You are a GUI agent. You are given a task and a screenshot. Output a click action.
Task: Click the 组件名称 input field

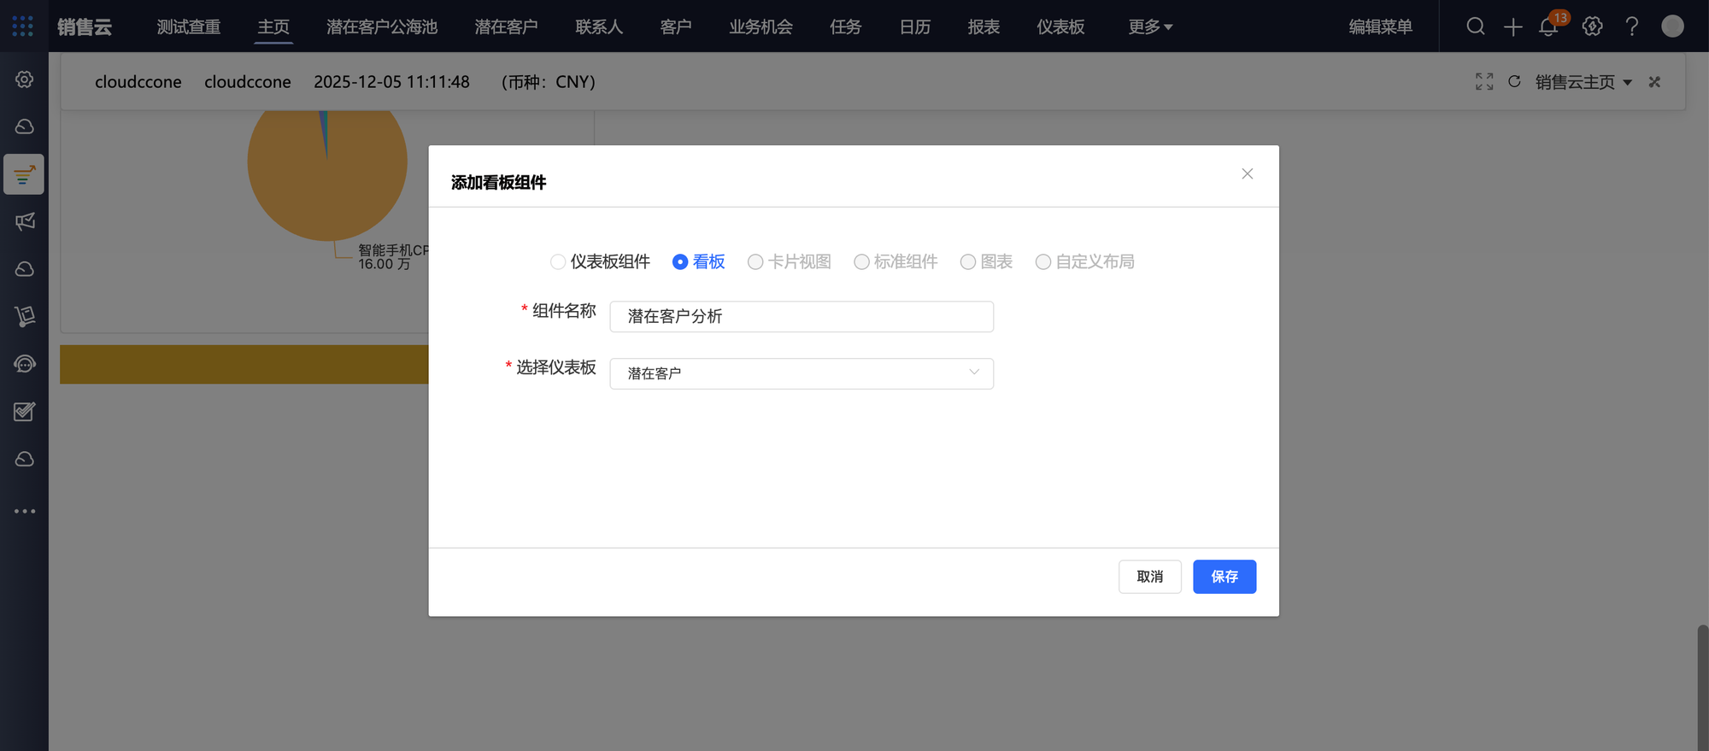pyautogui.click(x=801, y=317)
